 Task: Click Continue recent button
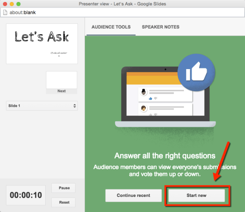pos(133,195)
